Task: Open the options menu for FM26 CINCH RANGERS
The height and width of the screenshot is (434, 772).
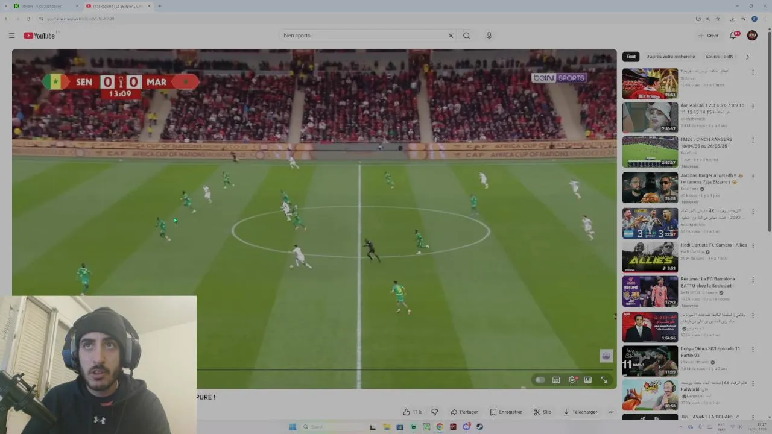Action: click(753, 140)
